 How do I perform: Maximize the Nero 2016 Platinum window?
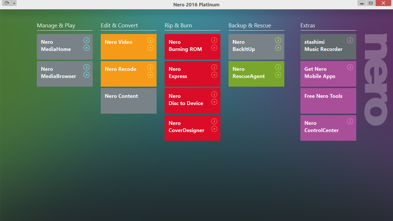[x=371, y=3]
